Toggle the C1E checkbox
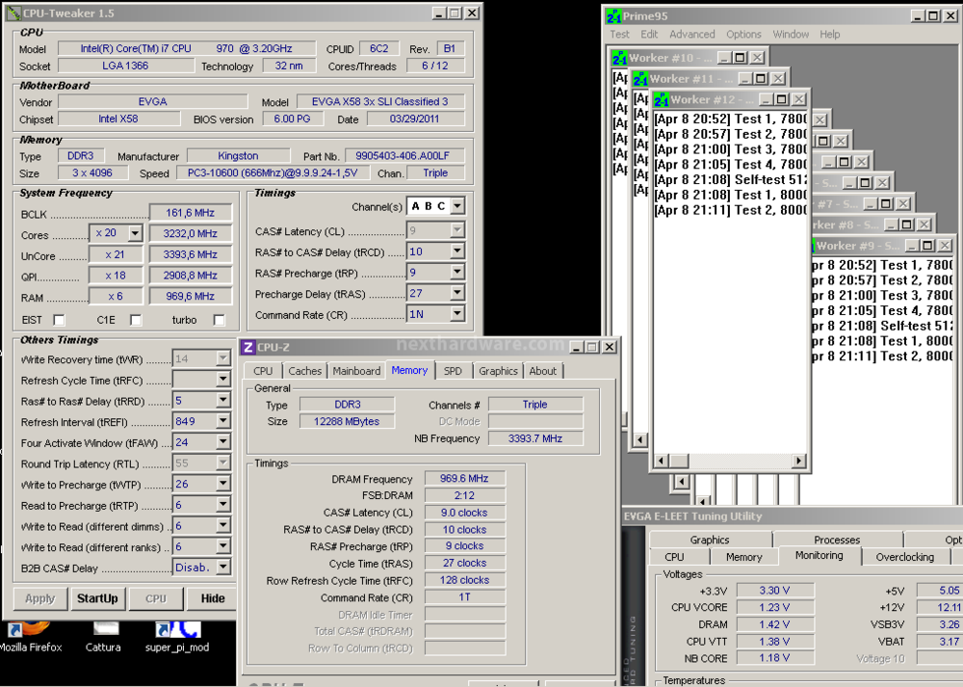This screenshot has width=963, height=687. pos(136,320)
